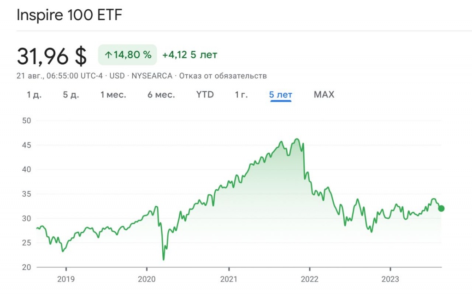This screenshot has height=294, width=472.
Task: Click the 31,96 $ price value
Action: pyautogui.click(x=52, y=56)
